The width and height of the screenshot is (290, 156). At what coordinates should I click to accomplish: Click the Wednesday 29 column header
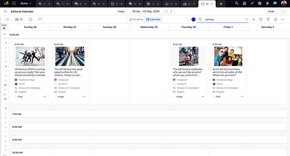pos(149,27)
